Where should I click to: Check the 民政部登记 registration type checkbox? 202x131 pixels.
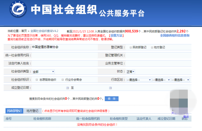coord(131,47)
